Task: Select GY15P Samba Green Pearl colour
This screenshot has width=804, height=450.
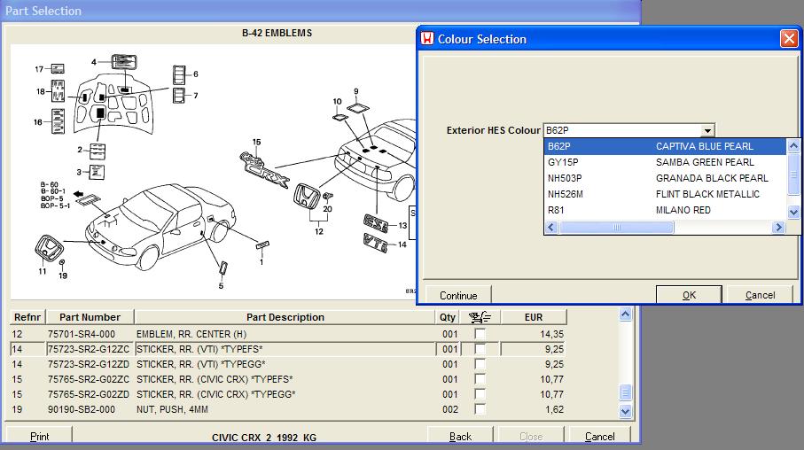Action: (665, 162)
